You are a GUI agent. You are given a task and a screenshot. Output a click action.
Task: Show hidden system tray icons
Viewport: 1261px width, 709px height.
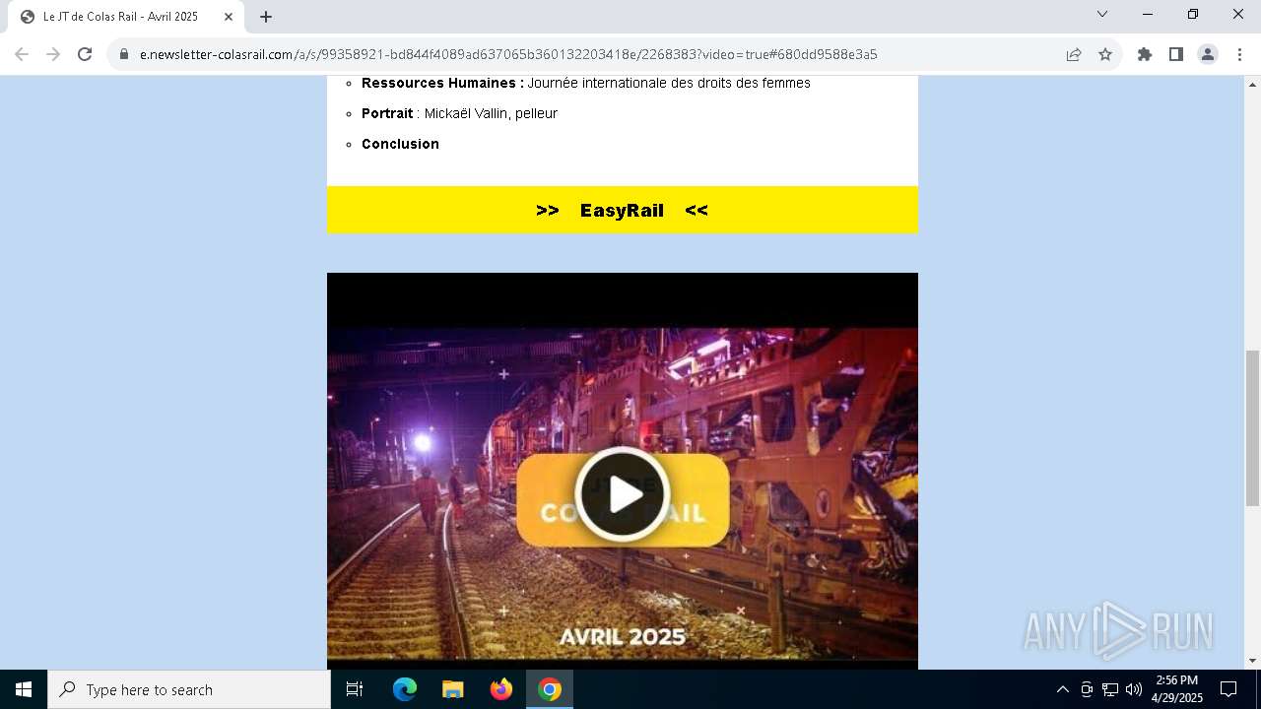[1062, 689]
